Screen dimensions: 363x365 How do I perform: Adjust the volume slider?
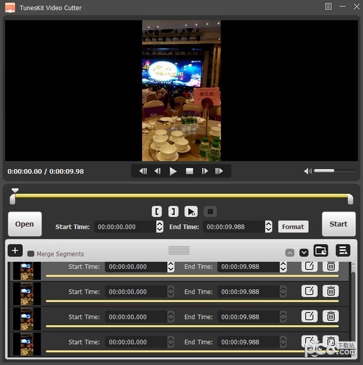[334, 171]
